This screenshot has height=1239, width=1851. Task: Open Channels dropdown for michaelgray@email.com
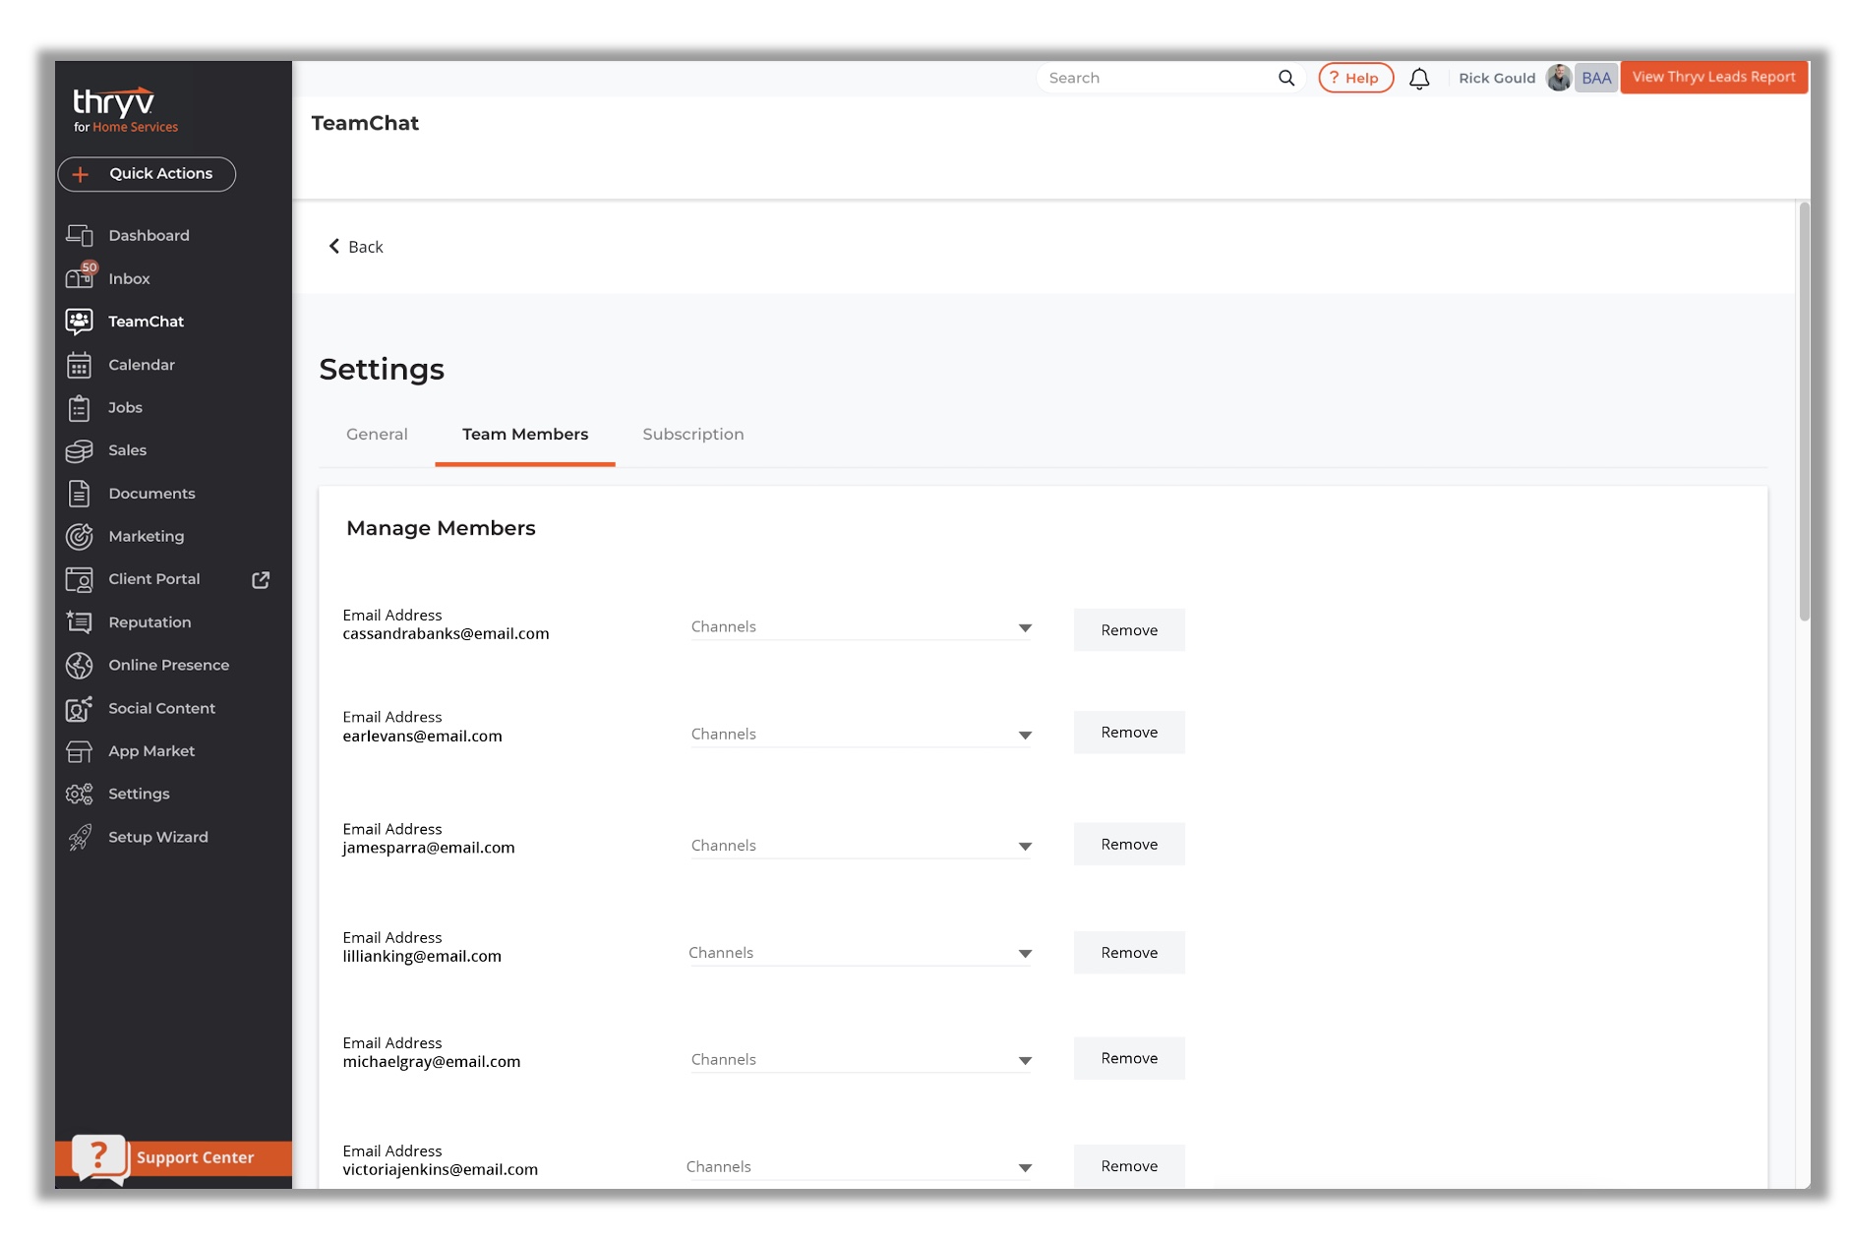coord(861,1060)
